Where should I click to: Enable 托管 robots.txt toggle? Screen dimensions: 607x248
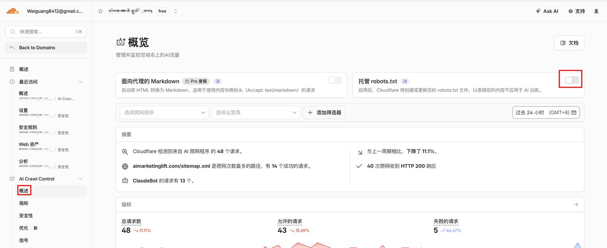(x=572, y=80)
